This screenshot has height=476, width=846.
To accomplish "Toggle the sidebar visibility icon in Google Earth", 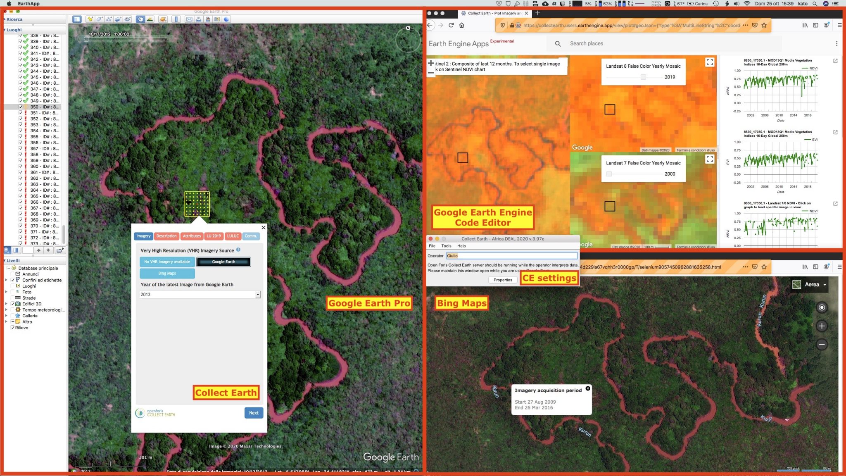I will (x=77, y=19).
